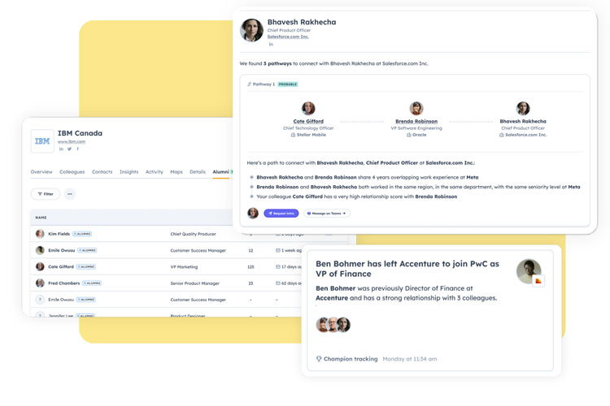Click the score value 23

251,283
